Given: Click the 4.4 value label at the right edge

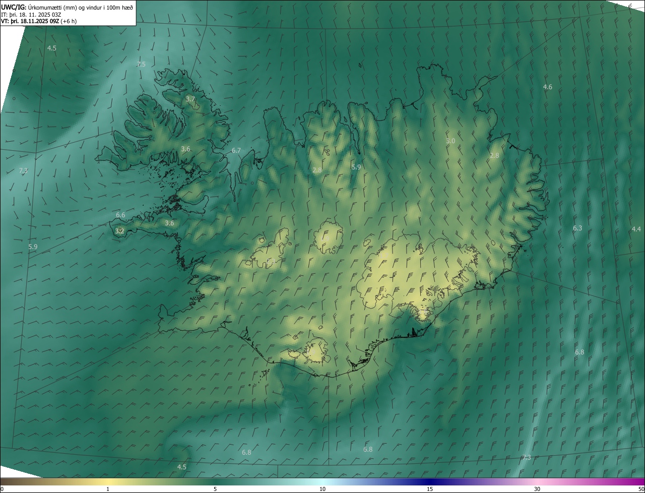Looking at the screenshot, I should point(636,229).
